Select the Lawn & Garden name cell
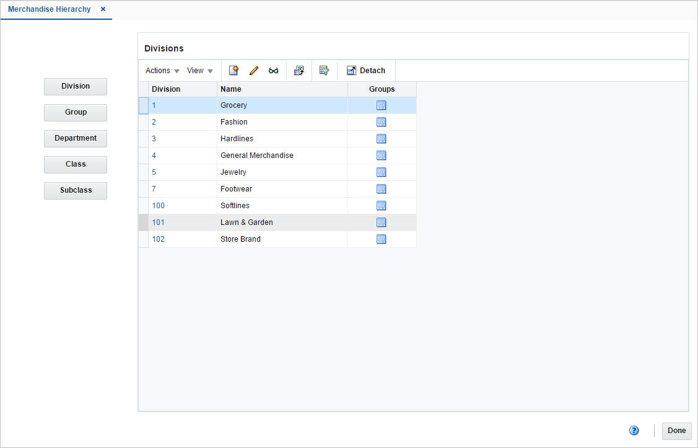This screenshot has width=698, height=448. coord(282,222)
